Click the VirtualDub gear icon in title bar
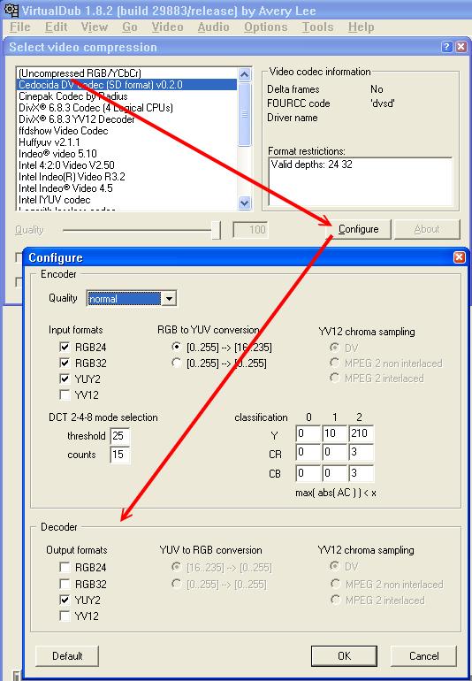 (11, 10)
